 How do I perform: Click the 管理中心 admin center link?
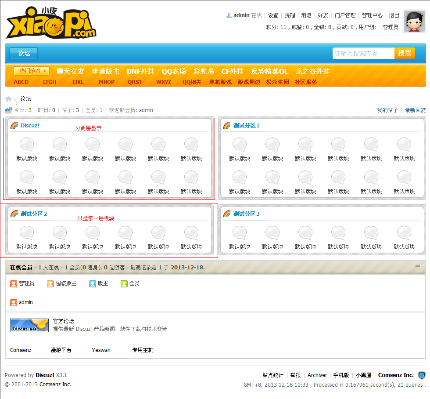click(x=372, y=15)
